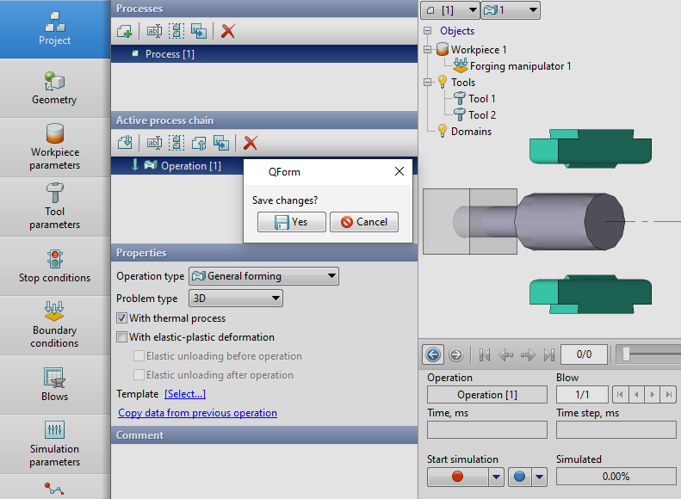The height and width of the screenshot is (499, 681).
Task: Click the simulation playback slider handle
Action: pos(628,354)
